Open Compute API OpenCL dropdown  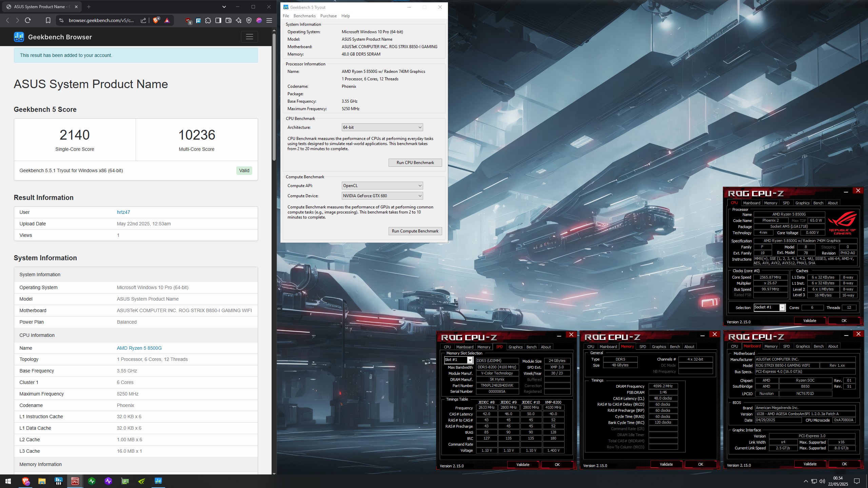pyautogui.click(x=382, y=186)
